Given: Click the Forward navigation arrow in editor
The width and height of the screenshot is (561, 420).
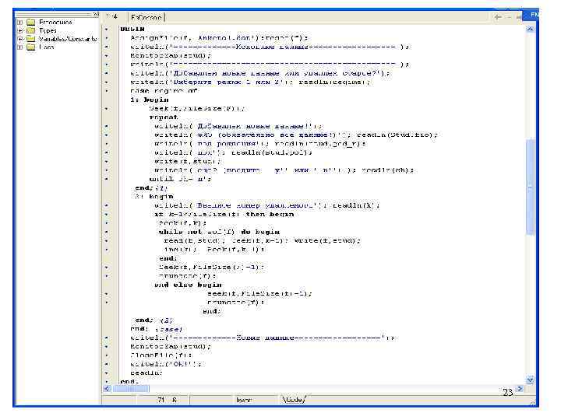Looking at the screenshot, I should tap(518, 17).
